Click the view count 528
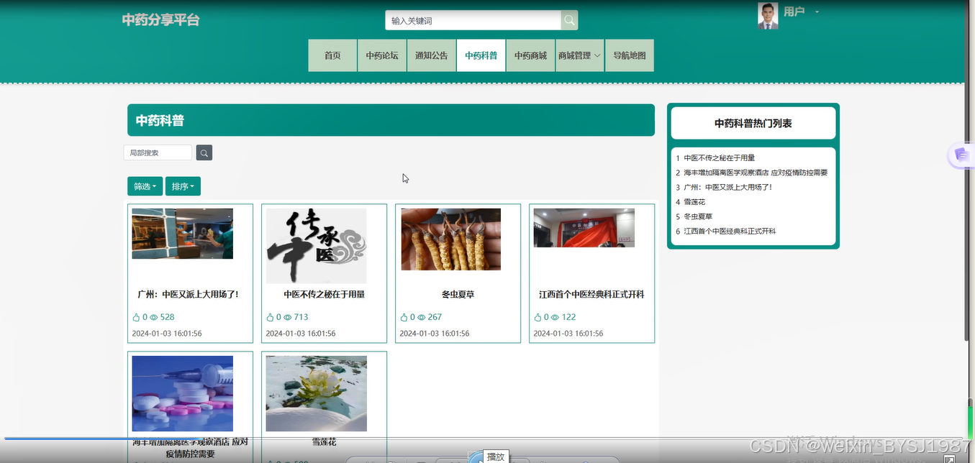 (x=167, y=317)
